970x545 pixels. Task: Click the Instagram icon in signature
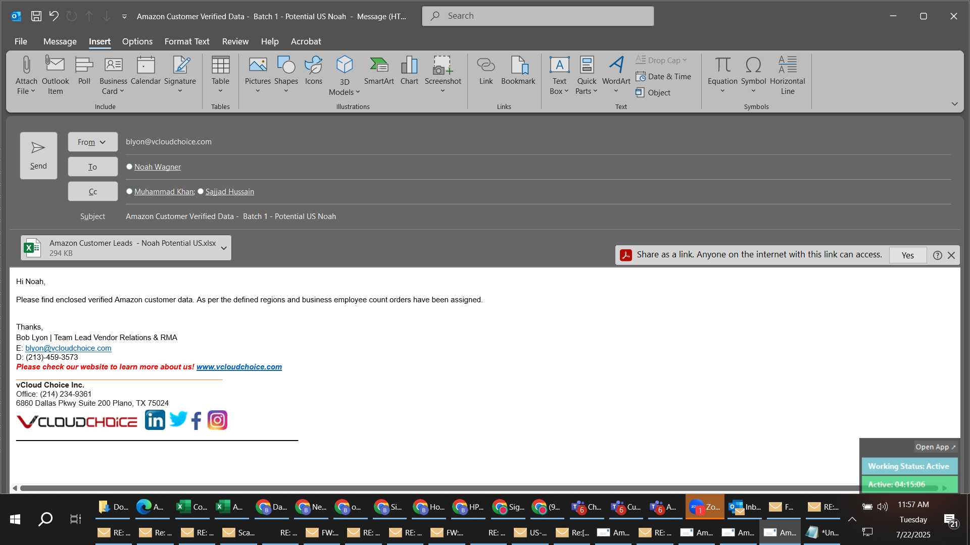pos(217,420)
